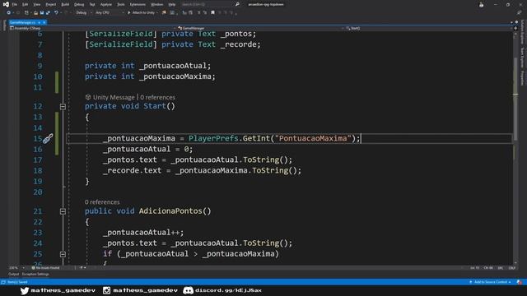527x296 pixels.
Task: Click the "PontuacaoMaxima" string literal
Action: point(313,138)
